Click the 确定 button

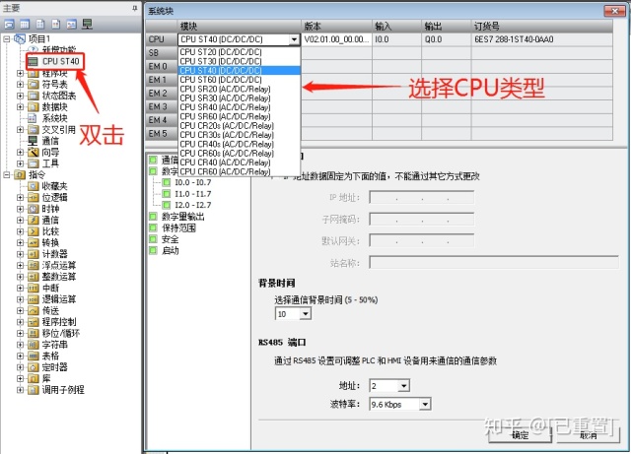pyautogui.click(x=521, y=434)
